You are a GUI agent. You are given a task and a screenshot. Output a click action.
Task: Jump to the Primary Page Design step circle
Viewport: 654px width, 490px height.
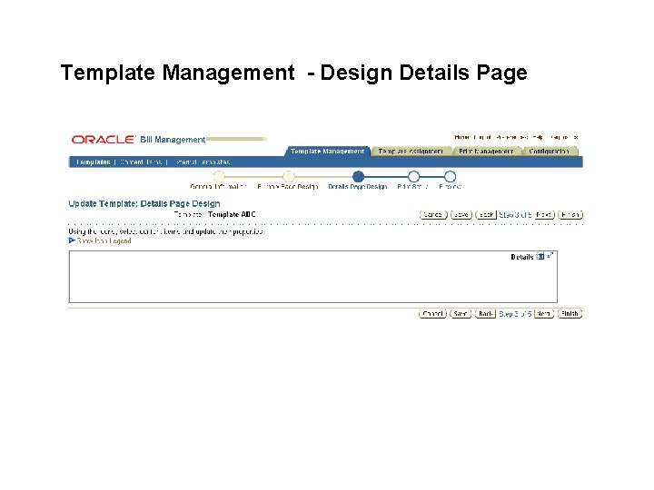(x=288, y=176)
